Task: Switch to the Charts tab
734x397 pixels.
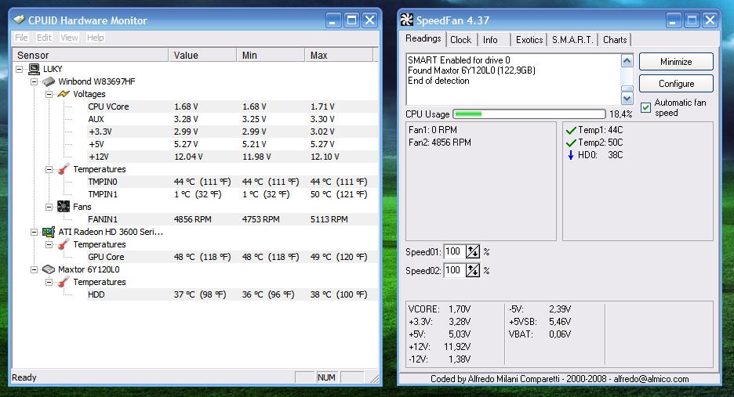Action: coord(615,40)
